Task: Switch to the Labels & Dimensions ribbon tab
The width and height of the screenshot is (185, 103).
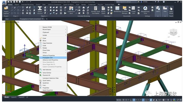Action: click(54, 4)
